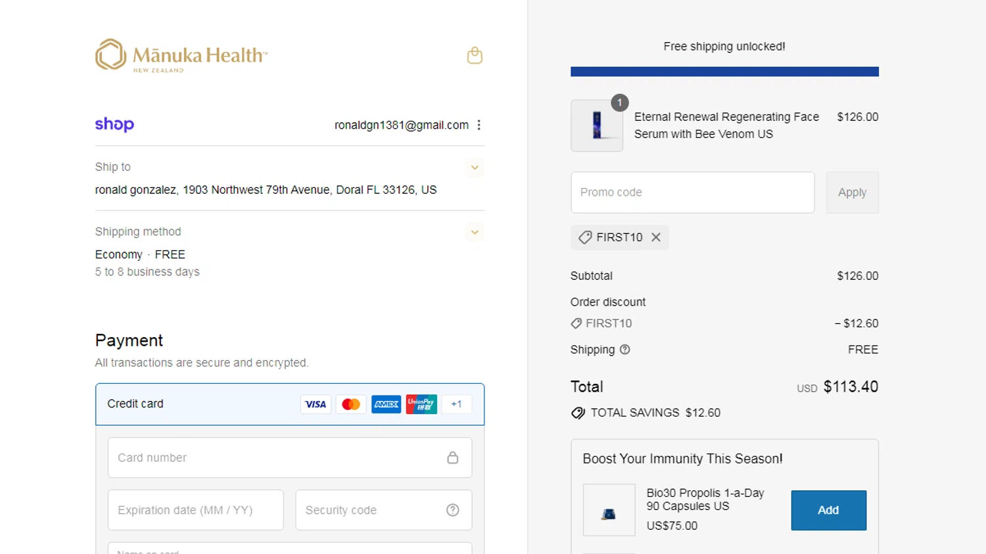
Task: Click the Visa card icon
Action: pos(316,404)
